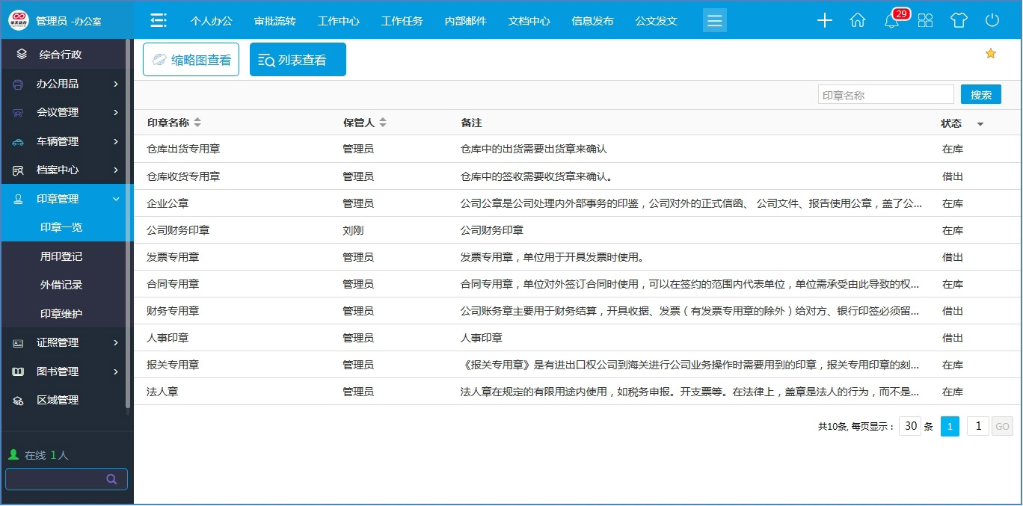Click the 印章名称 search input field
The height and width of the screenshot is (506, 1023).
click(885, 93)
